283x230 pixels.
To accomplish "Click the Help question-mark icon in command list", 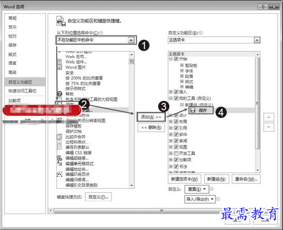I will point(60,94).
